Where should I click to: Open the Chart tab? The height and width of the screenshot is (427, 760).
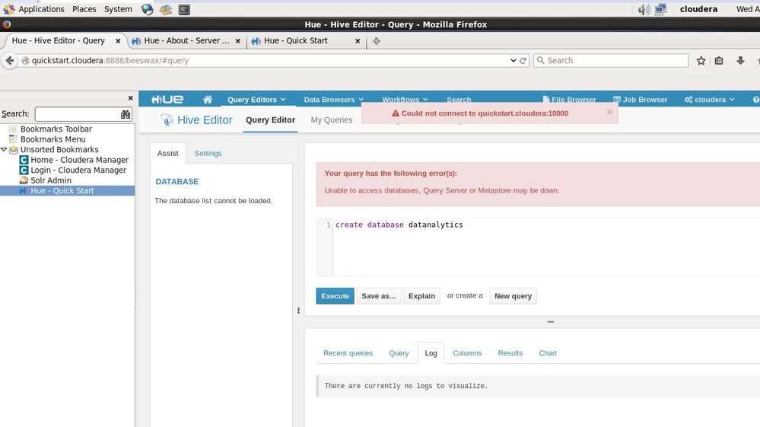click(548, 353)
